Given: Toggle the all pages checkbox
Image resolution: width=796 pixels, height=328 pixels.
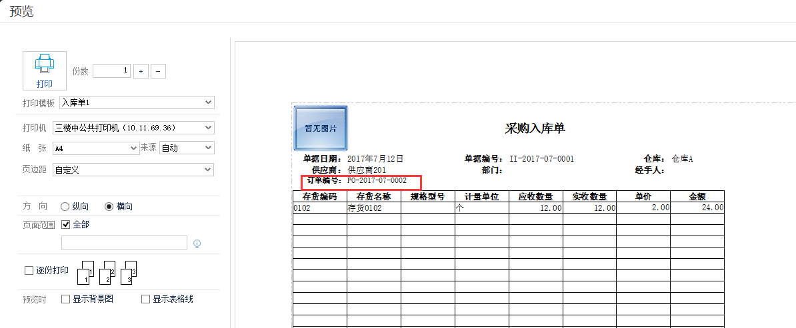Looking at the screenshot, I should pos(65,225).
